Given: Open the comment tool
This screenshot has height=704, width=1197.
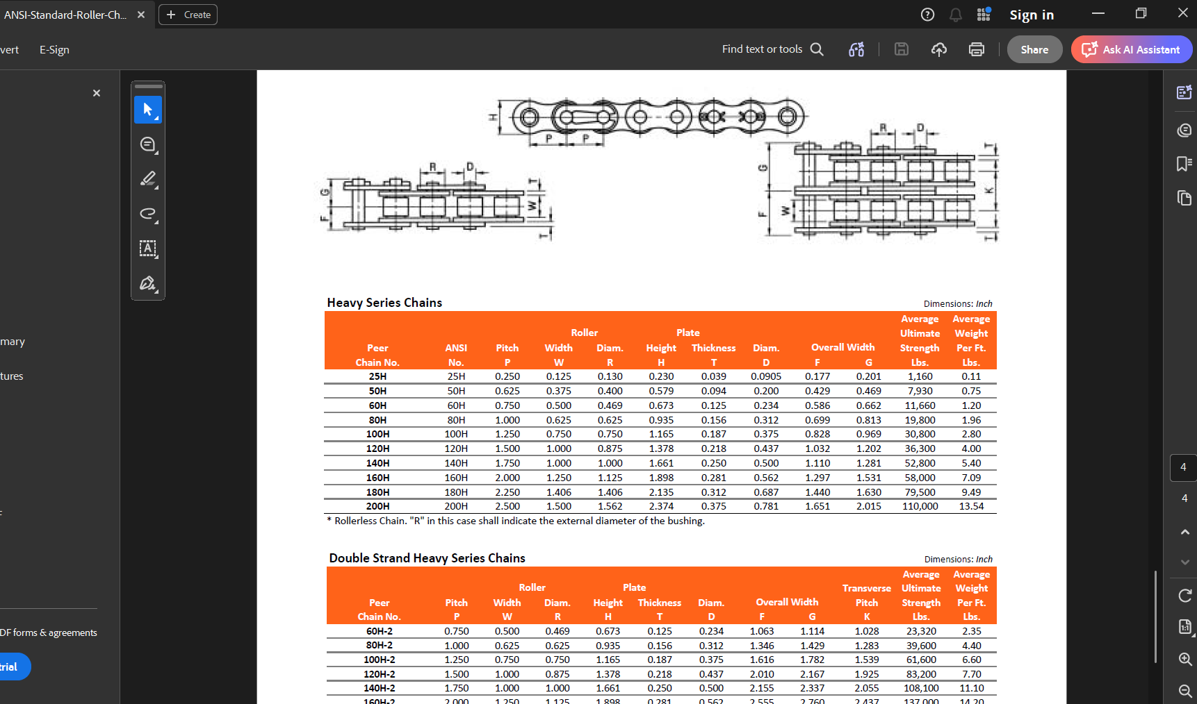Looking at the screenshot, I should click(x=148, y=144).
